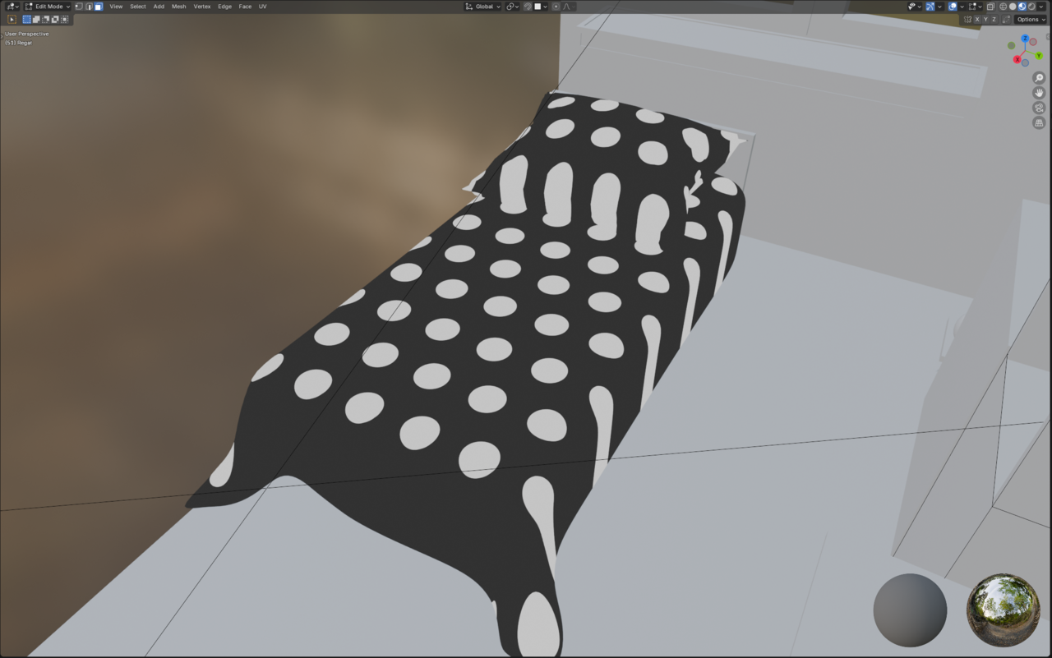
Task: Click the mesh symmetry butterfly icon
Action: (x=967, y=19)
